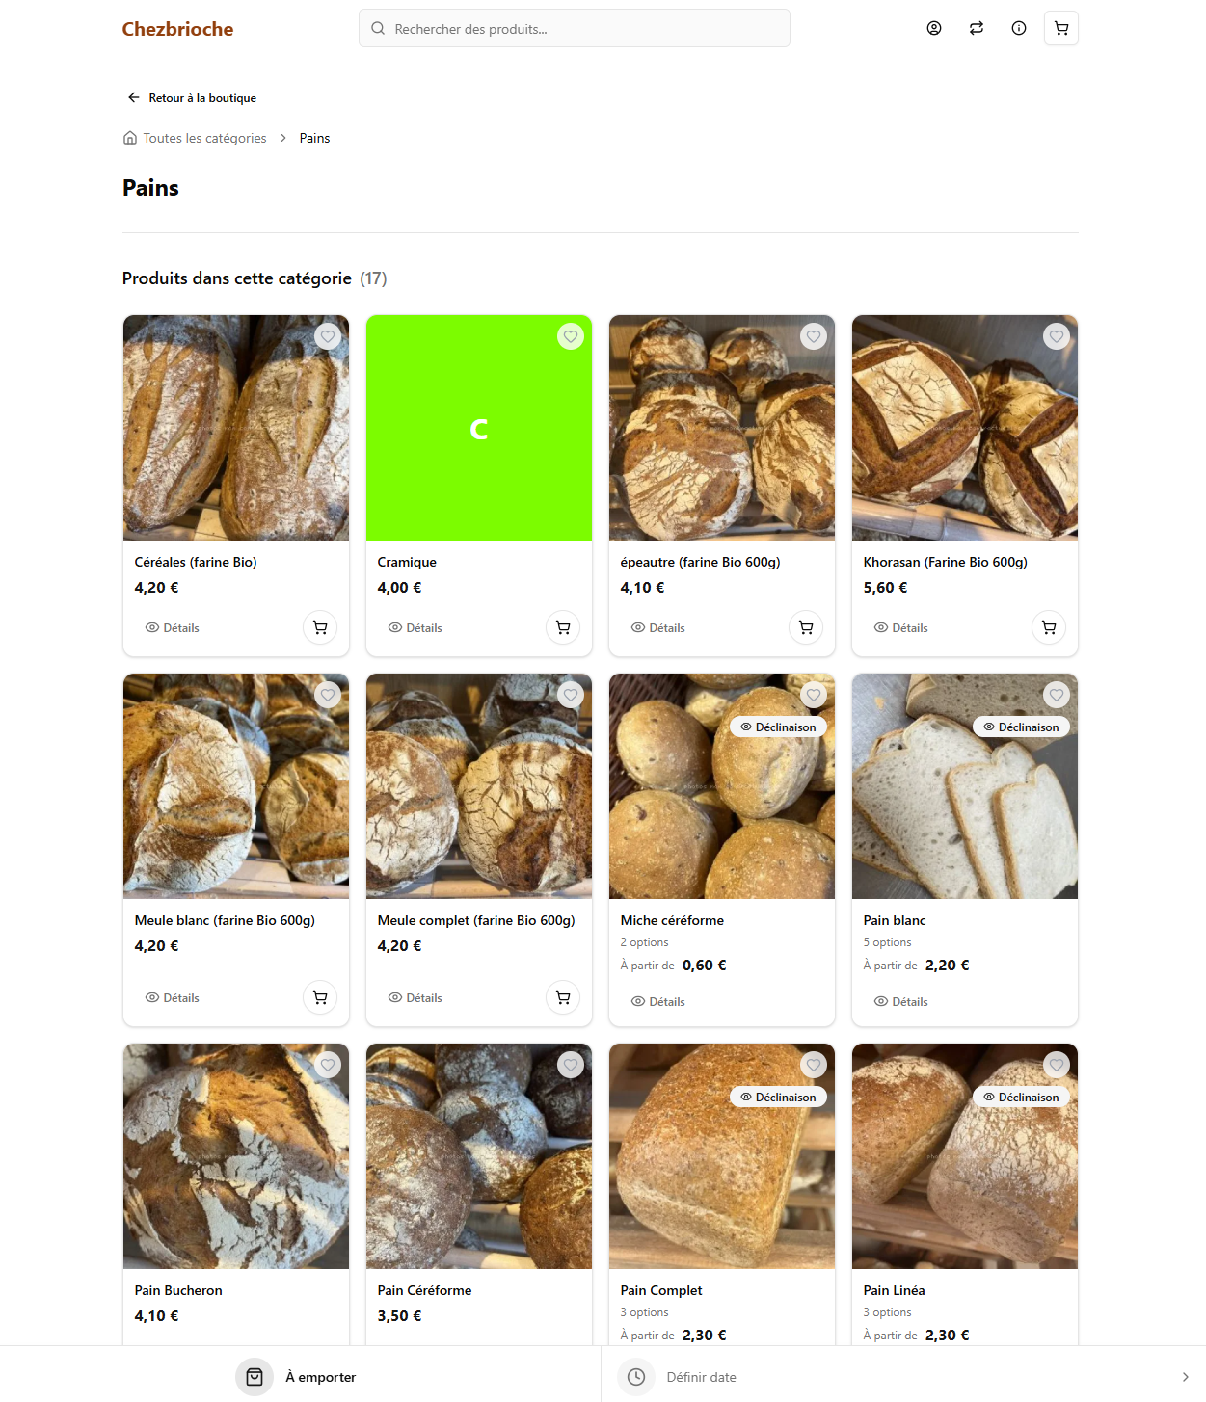The width and height of the screenshot is (1206, 1402).
Task: Add Céréales (farine Bio) to cart
Action: (320, 627)
